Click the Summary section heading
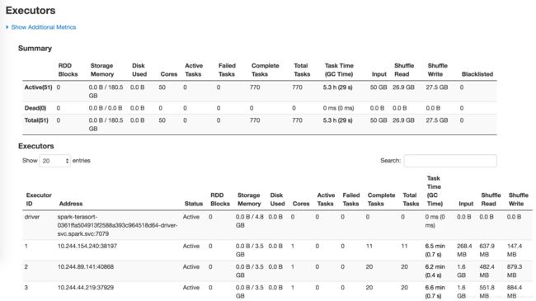This screenshot has width=536, height=301. click(x=35, y=48)
